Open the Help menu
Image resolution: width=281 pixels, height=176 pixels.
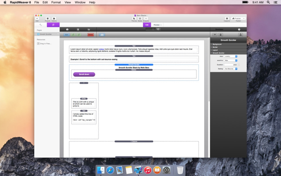tap(92, 2)
